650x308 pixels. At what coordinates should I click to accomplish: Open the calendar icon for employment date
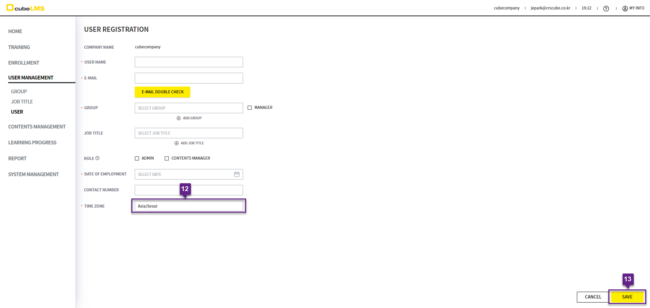click(237, 174)
